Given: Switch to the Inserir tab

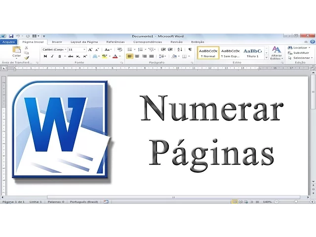Looking at the screenshot, I should [x=57, y=42].
